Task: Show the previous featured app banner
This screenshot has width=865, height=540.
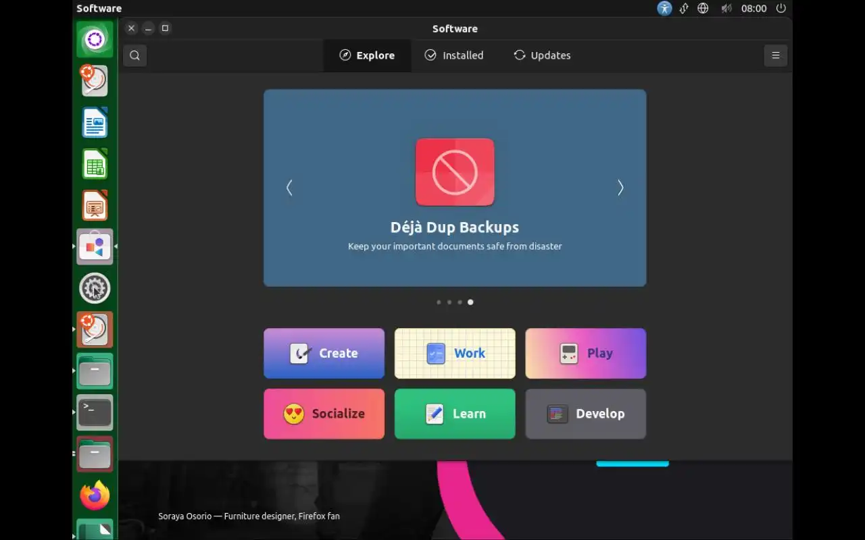Action: click(289, 188)
